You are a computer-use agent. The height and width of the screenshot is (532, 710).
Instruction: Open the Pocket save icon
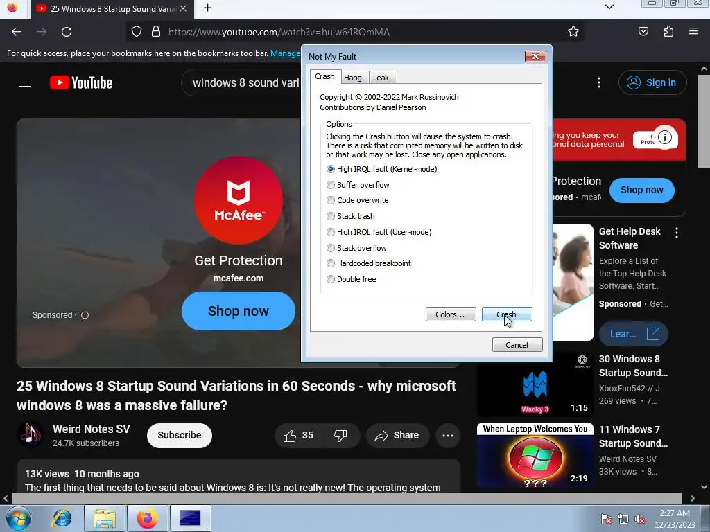pyautogui.click(x=643, y=32)
